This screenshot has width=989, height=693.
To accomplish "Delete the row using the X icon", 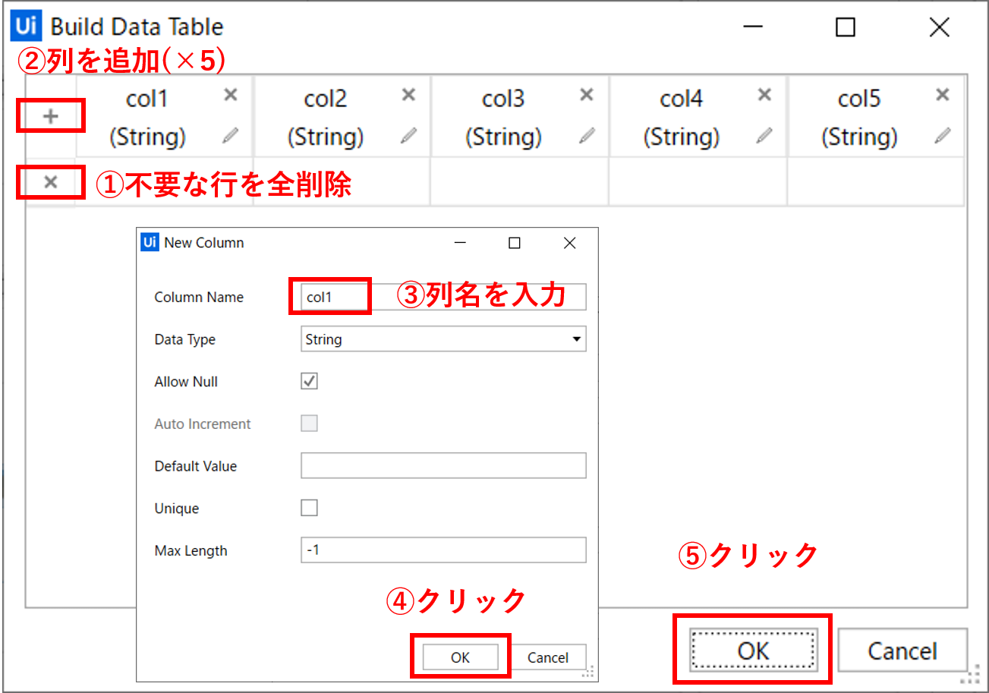I will point(50,182).
